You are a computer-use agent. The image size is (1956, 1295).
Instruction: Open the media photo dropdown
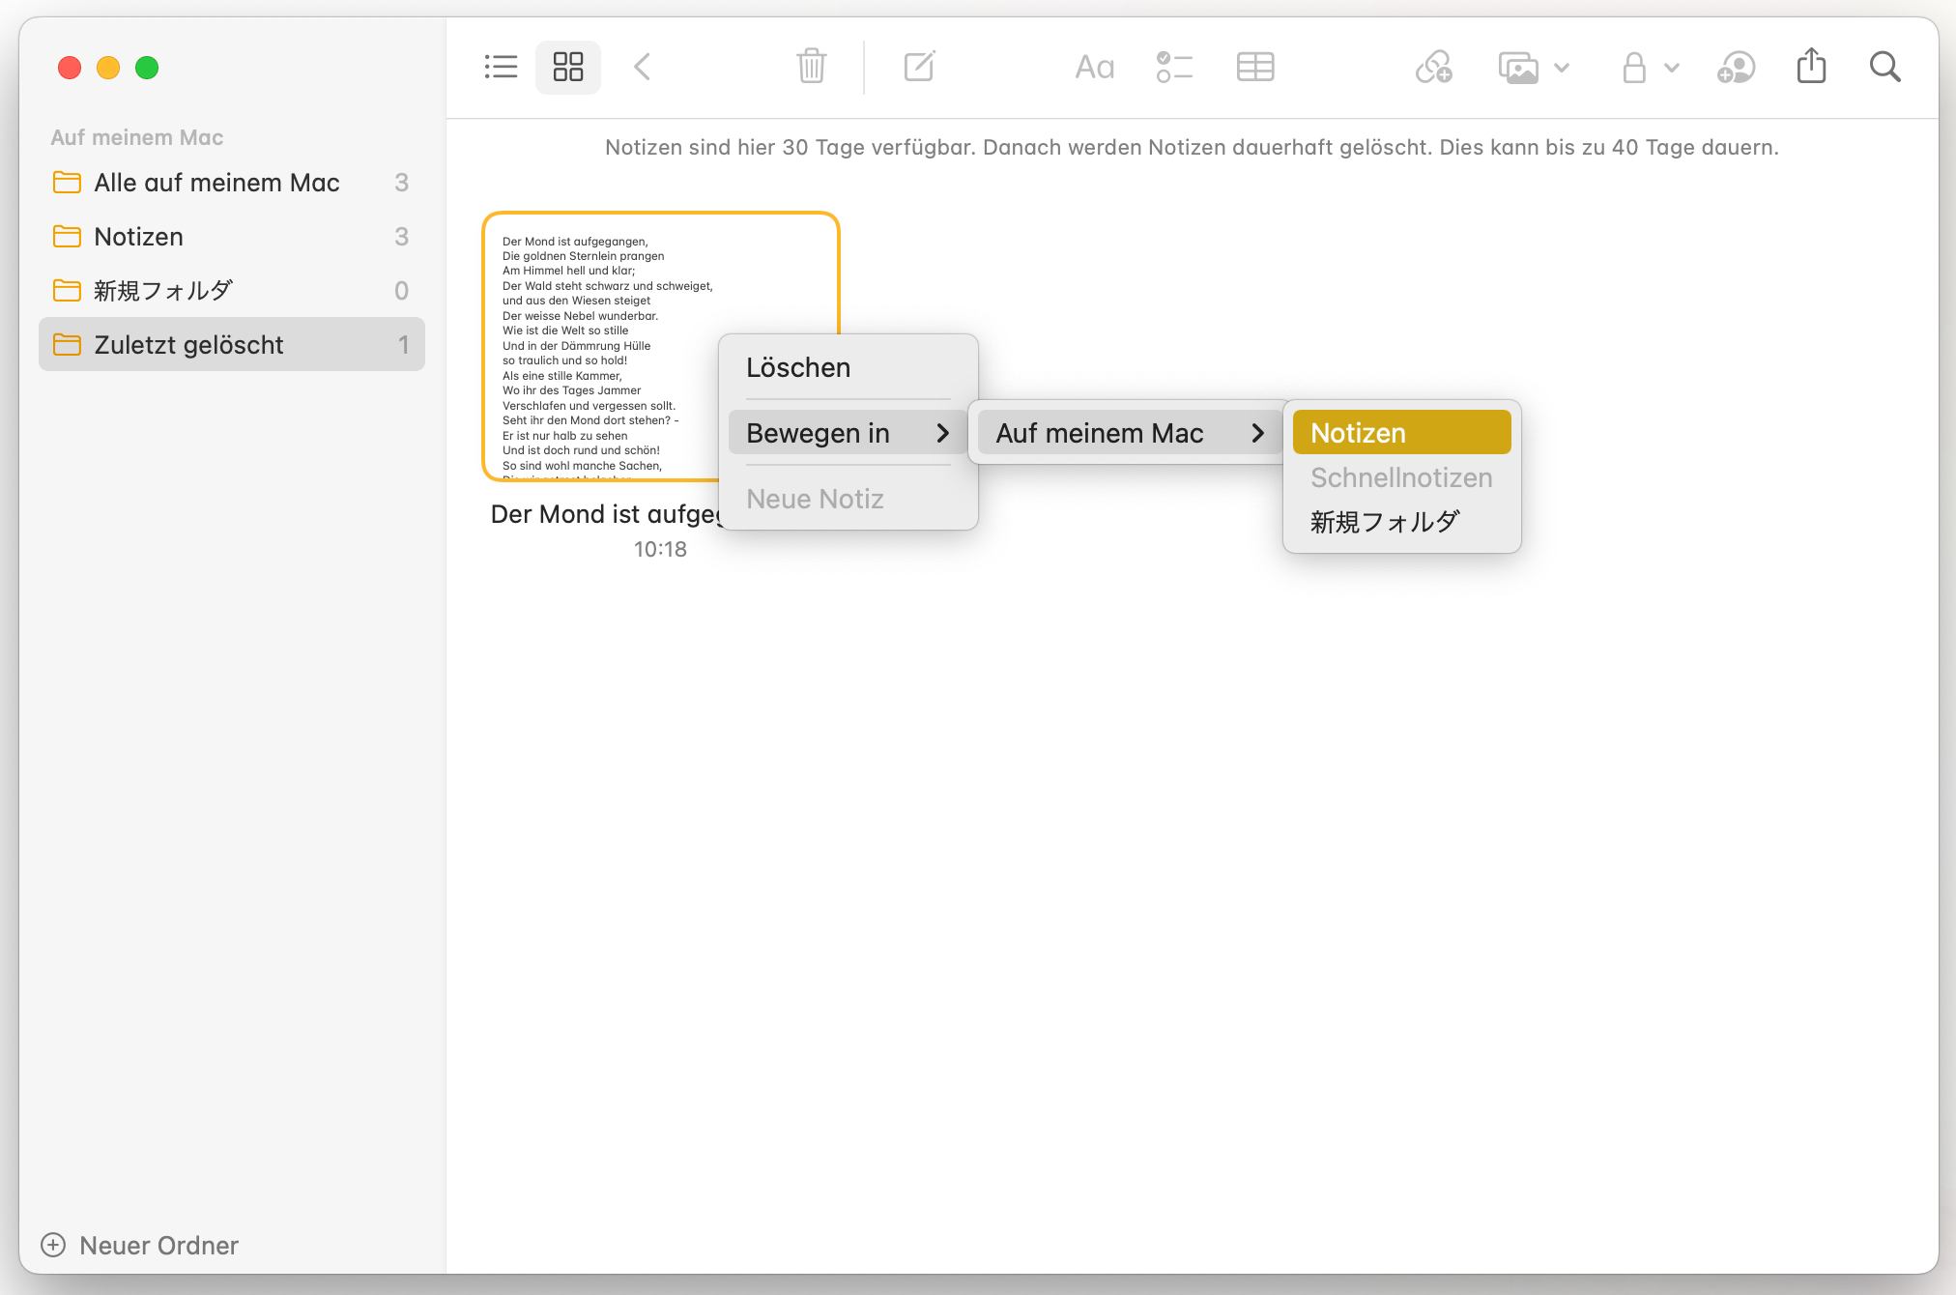[1534, 68]
